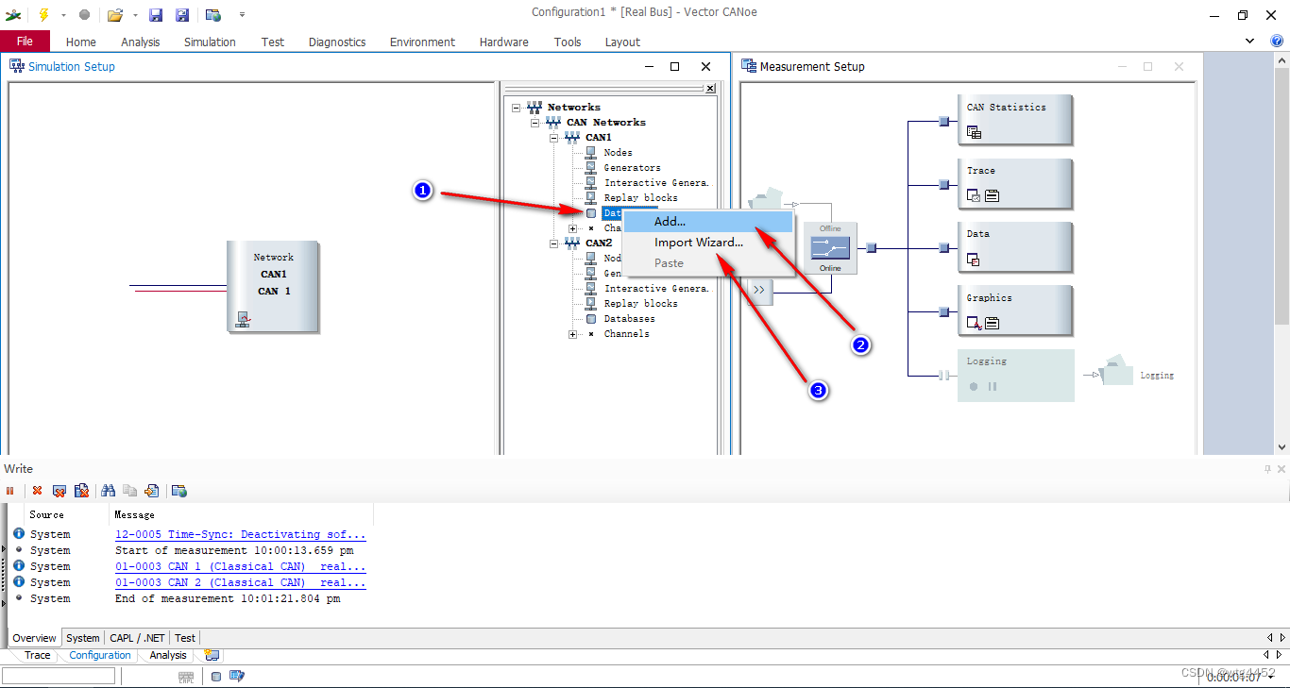
Task: Open dropdown arrow beside lightning Start icon
Action: tap(63, 15)
